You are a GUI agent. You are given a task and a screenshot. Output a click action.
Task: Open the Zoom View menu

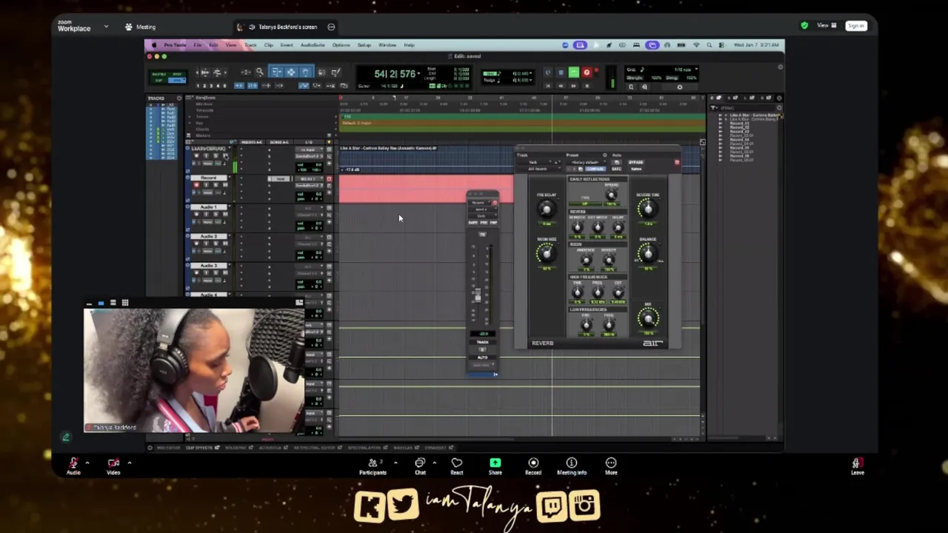[827, 26]
